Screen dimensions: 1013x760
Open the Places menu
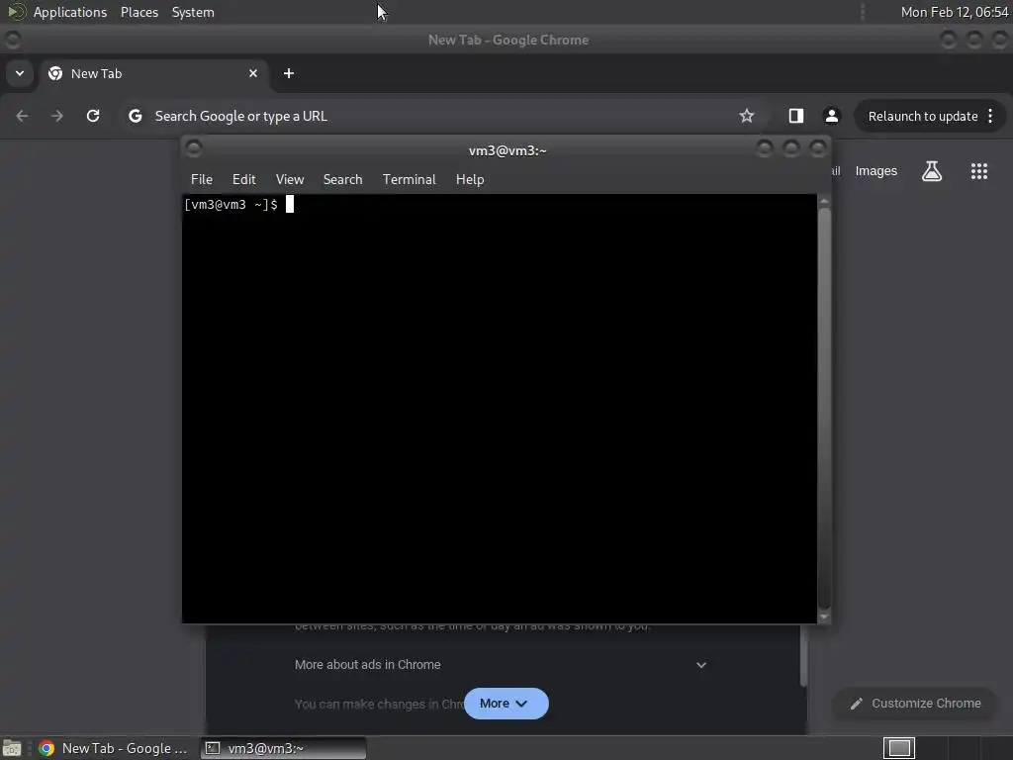coord(139,12)
